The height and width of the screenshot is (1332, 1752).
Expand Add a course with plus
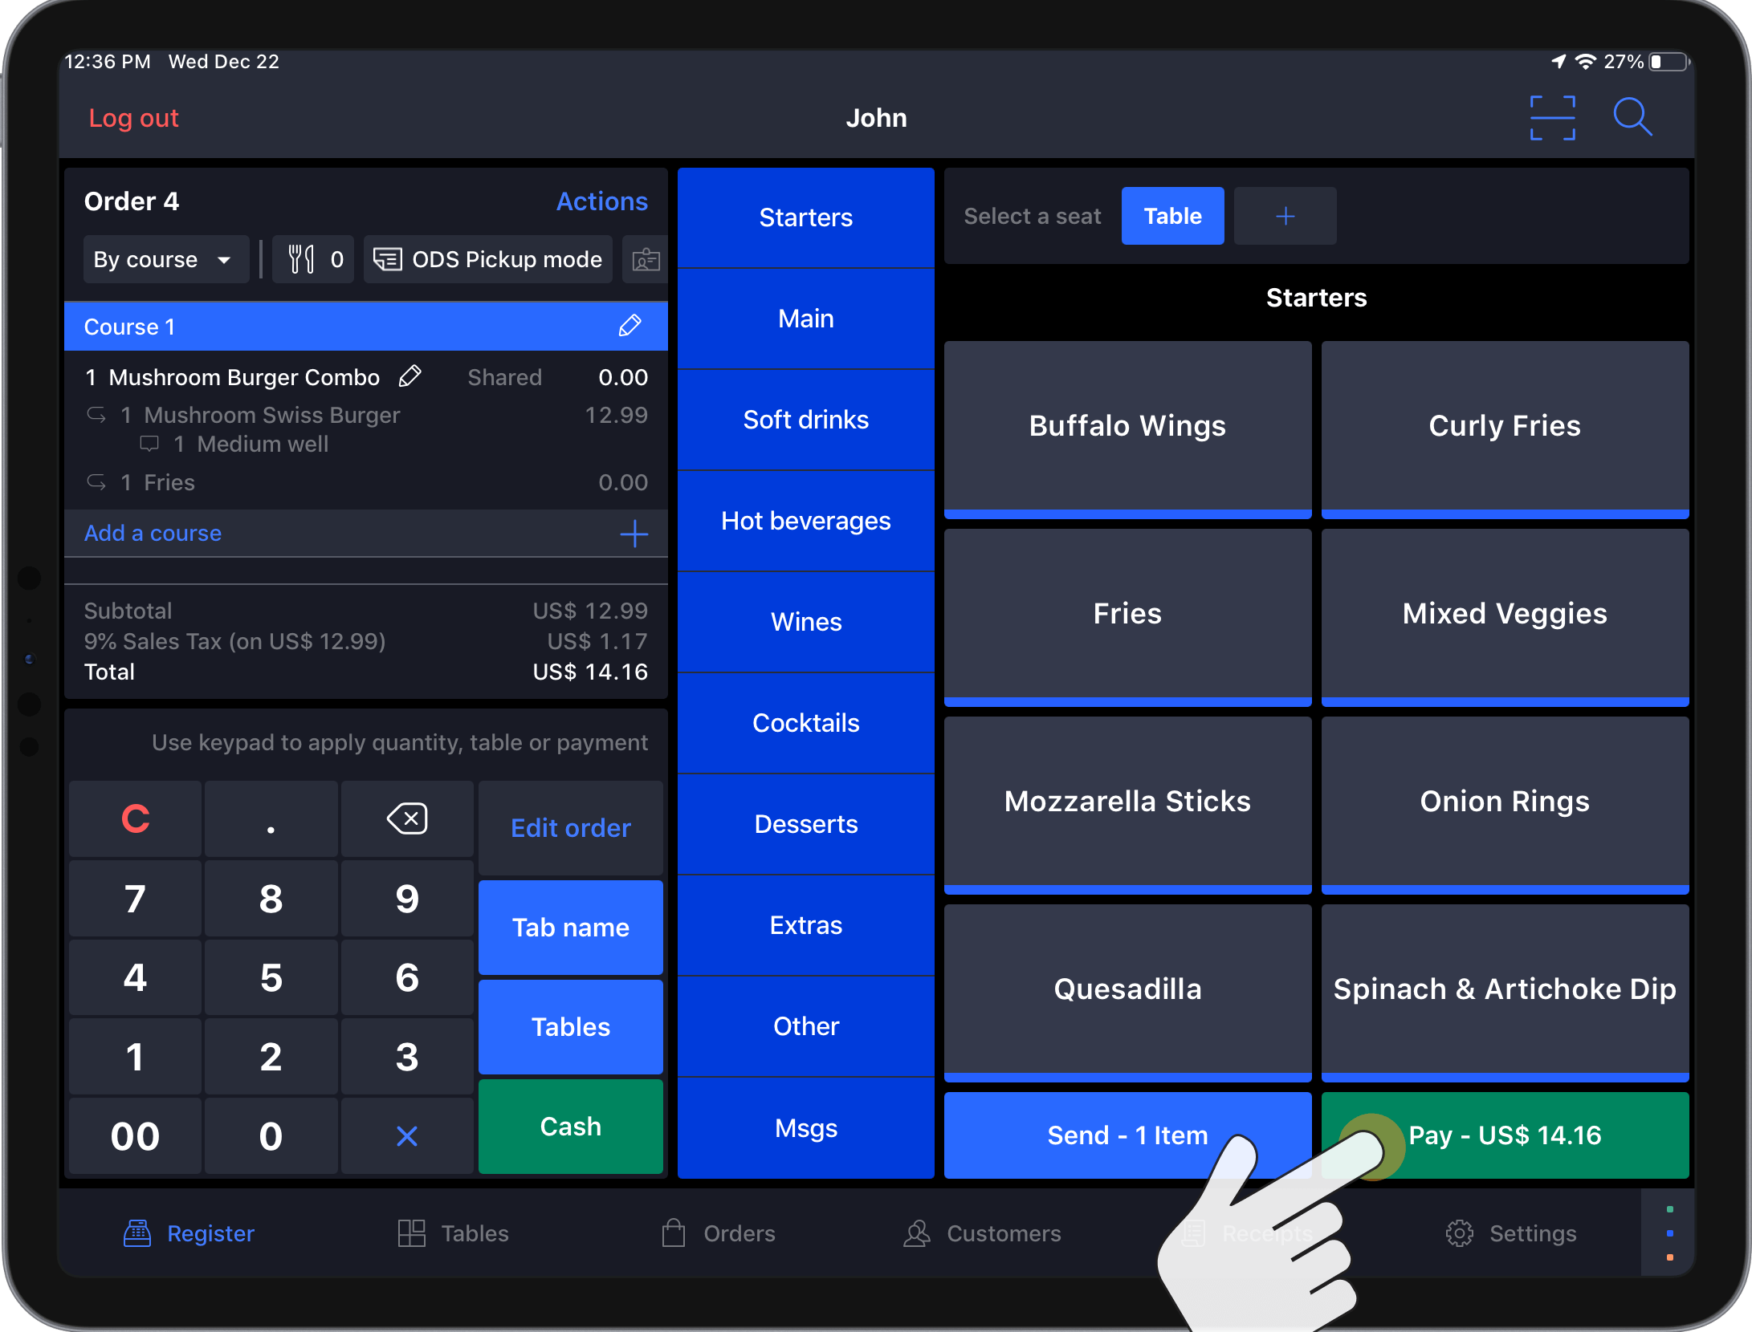[634, 533]
